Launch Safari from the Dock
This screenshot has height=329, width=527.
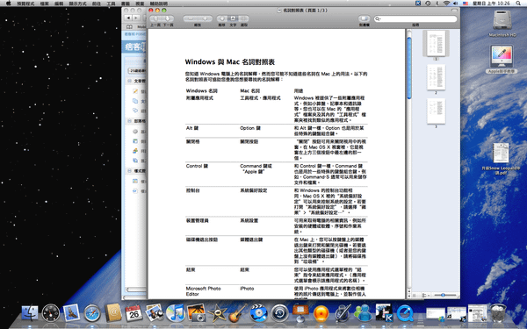[x=92, y=312]
